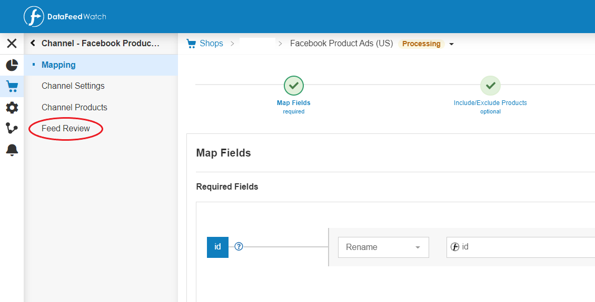Viewport: 595px width, 302px height.
Task: Select the shopping cart sidebar icon
Action: coord(12,87)
